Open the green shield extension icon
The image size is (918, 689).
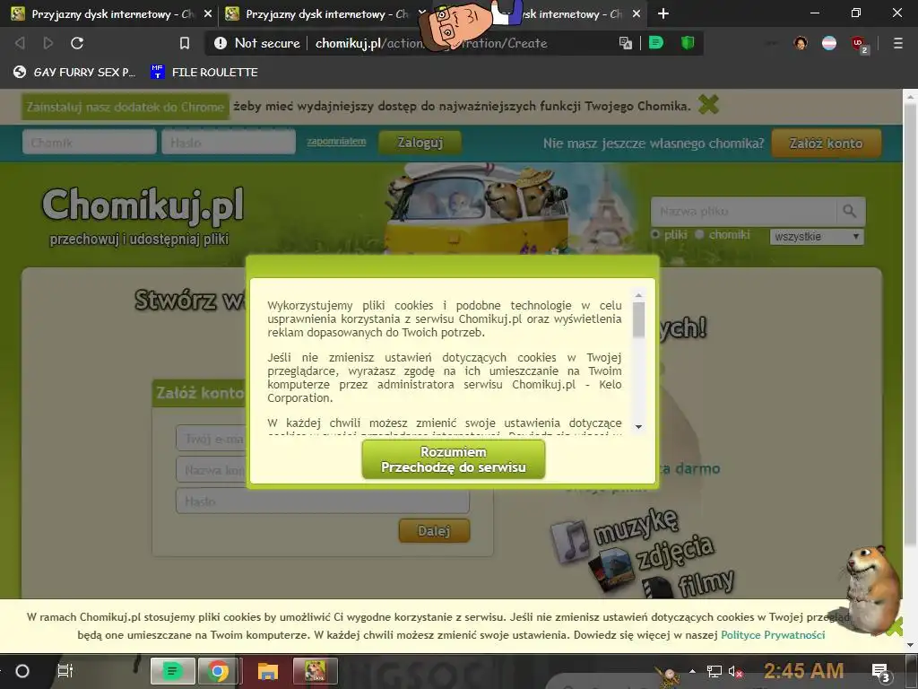click(688, 43)
